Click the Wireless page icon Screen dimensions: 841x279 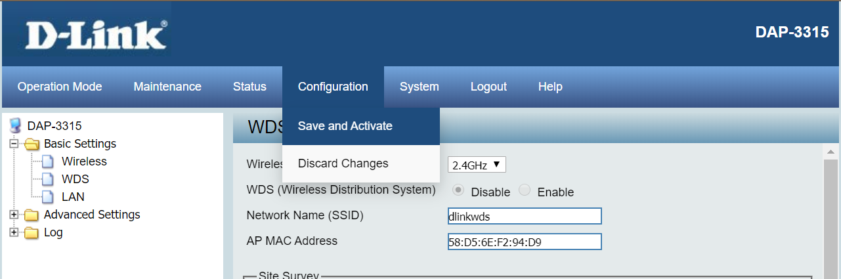(x=47, y=161)
